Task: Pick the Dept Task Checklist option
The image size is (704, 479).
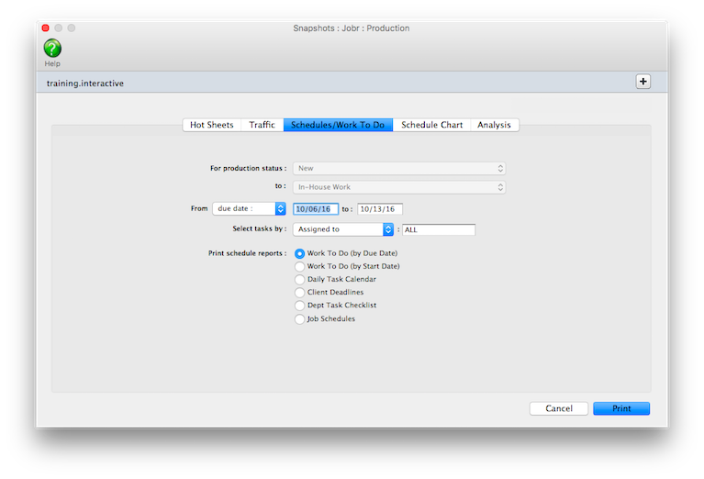Action: click(300, 306)
